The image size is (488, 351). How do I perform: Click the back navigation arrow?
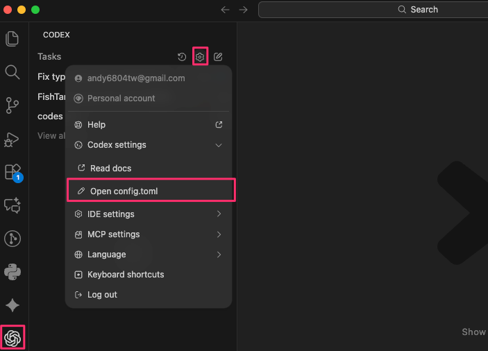[x=225, y=10]
